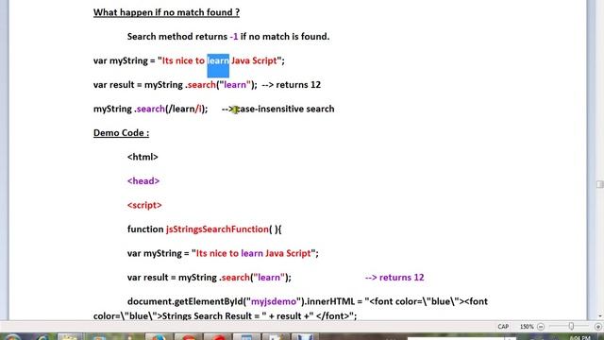
Task: Click the '<html>' tag line
Action: 143,157
